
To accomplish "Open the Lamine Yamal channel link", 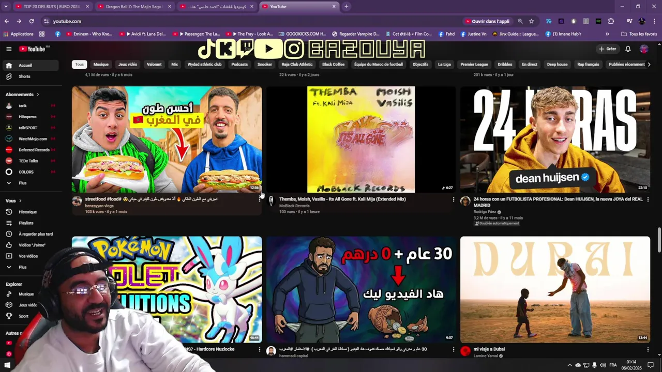I will pos(486,355).
